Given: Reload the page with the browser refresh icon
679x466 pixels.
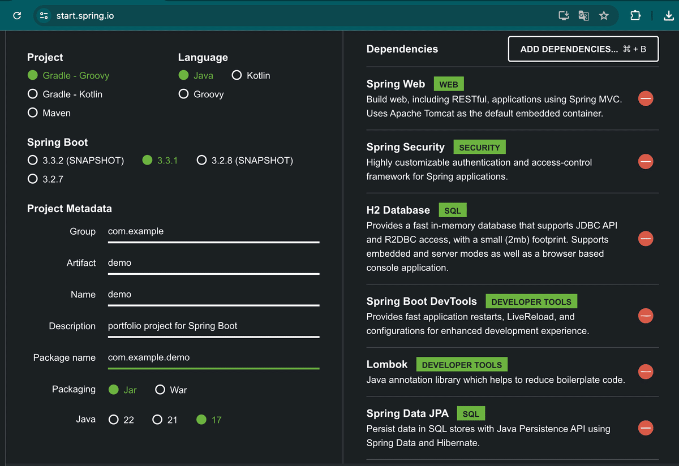Looking at the screenshot, I should [x=17, y=16].
